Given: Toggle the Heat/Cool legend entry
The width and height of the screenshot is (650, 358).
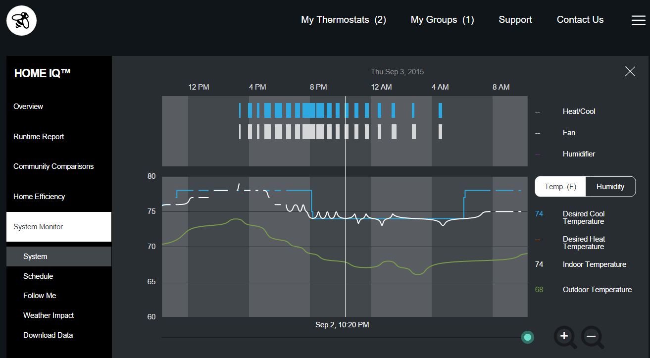Looking at the screenshot, I should click(x=579, y=111).
